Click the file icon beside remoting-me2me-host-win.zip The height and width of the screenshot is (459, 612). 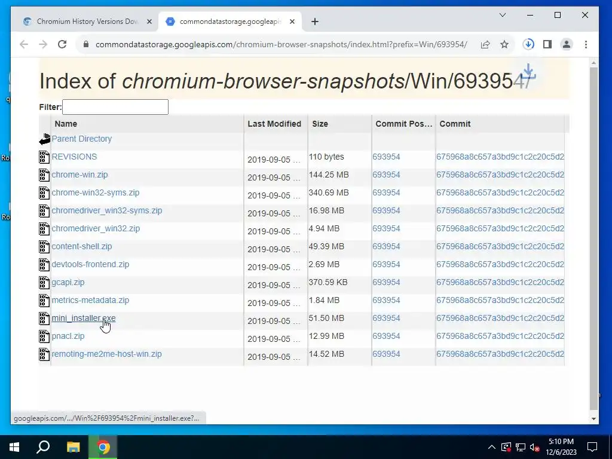coord(44,354)
